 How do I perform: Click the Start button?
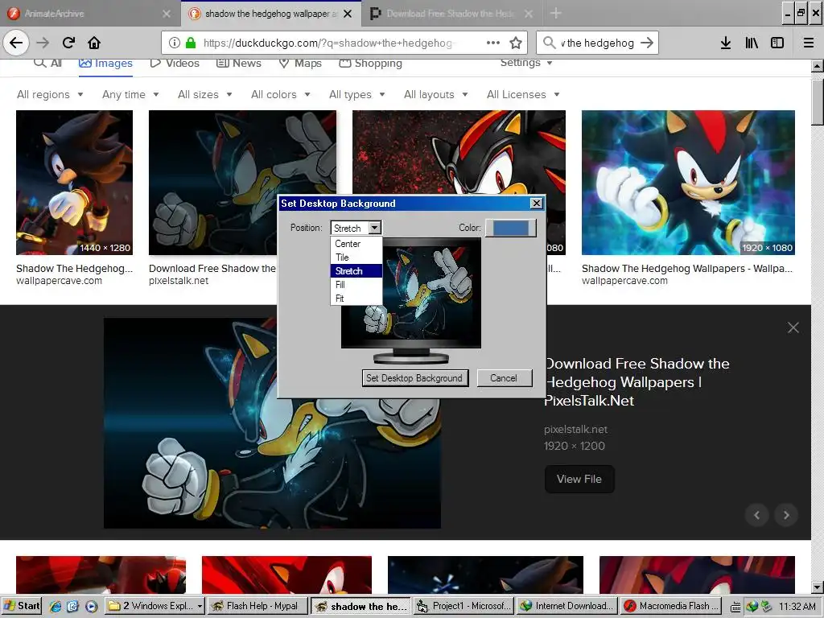[x=22, y=606]
